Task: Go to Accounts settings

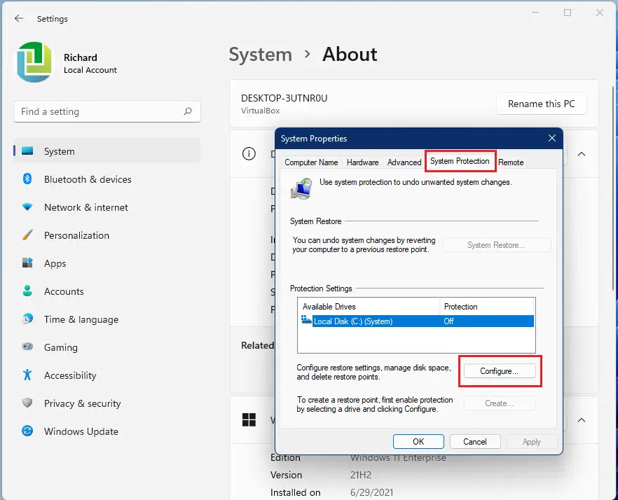Action: click(x=107, y=291)
